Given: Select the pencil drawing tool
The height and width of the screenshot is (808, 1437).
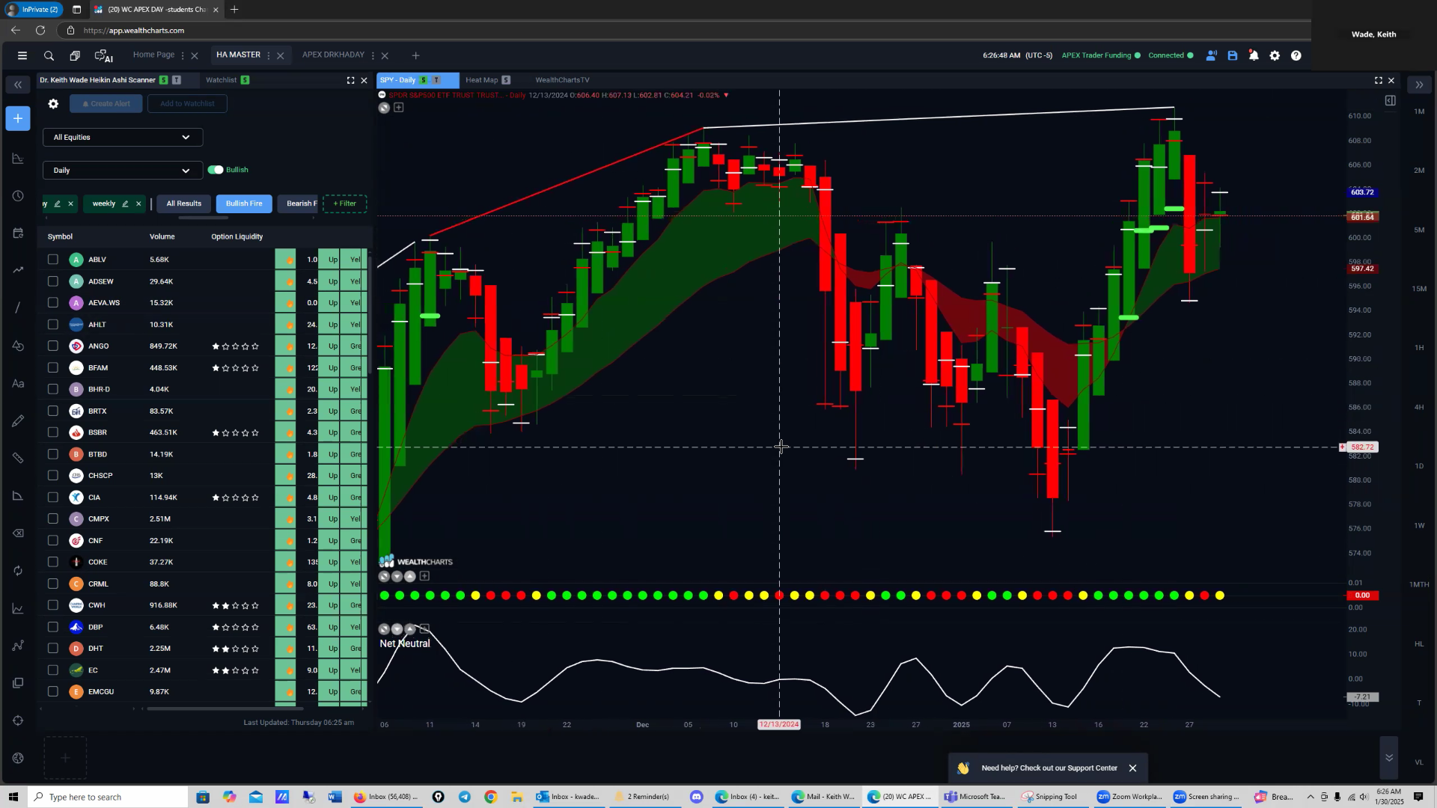Looking at the screenshot, I should tap(18, 421).
